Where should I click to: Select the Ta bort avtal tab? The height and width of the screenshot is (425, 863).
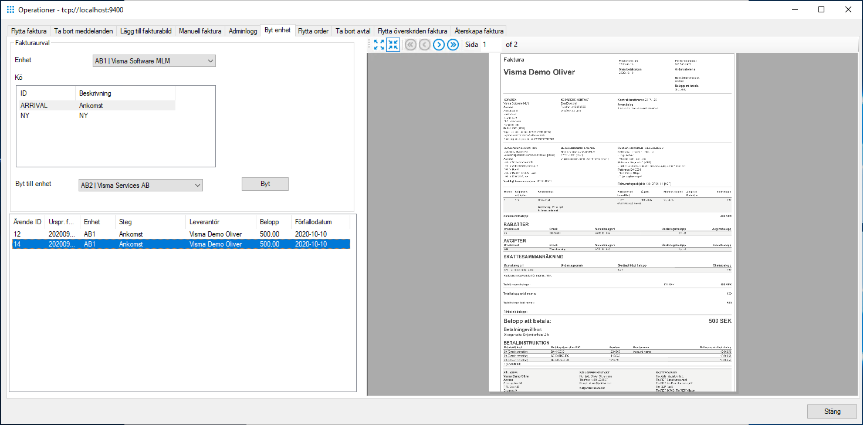[x=352, y=31]
